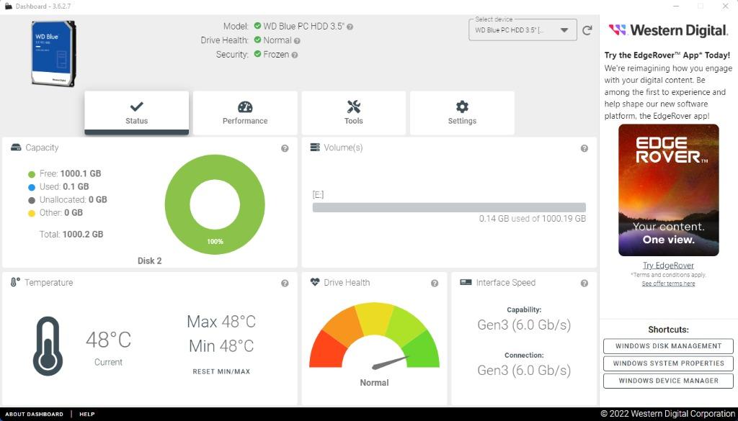Image resolution: width=738 pixels, height=421 pixels.
Task: Open About Dashboard in footer
Action: coord(34,415)
